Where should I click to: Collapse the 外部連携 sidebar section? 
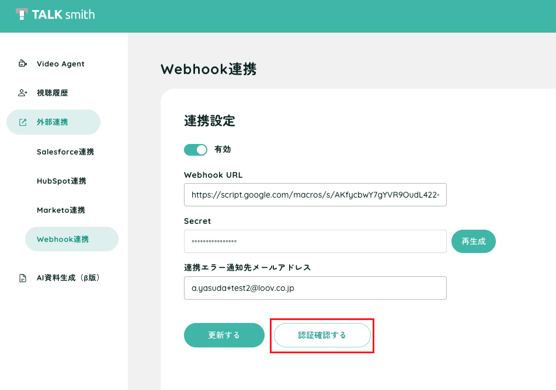point(53,122)
